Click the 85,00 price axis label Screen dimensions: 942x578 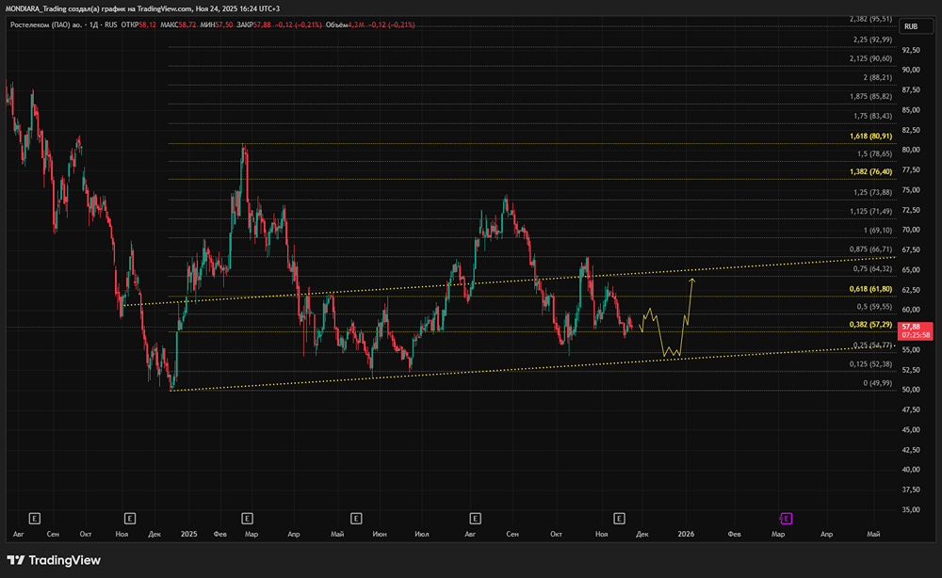coord(911,110)
